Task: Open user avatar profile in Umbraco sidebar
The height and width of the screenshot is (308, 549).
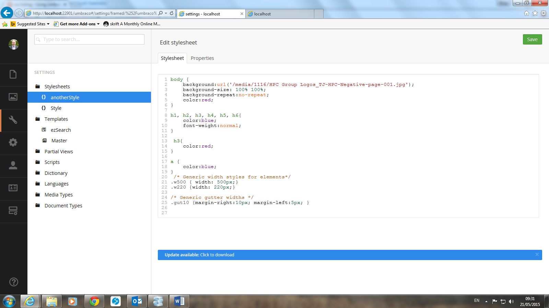Action: (13, 44)
